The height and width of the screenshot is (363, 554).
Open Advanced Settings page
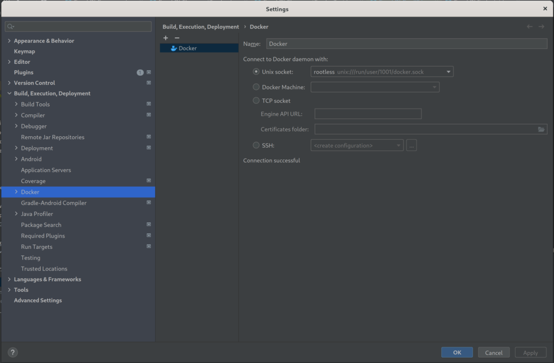pos(38,300)
